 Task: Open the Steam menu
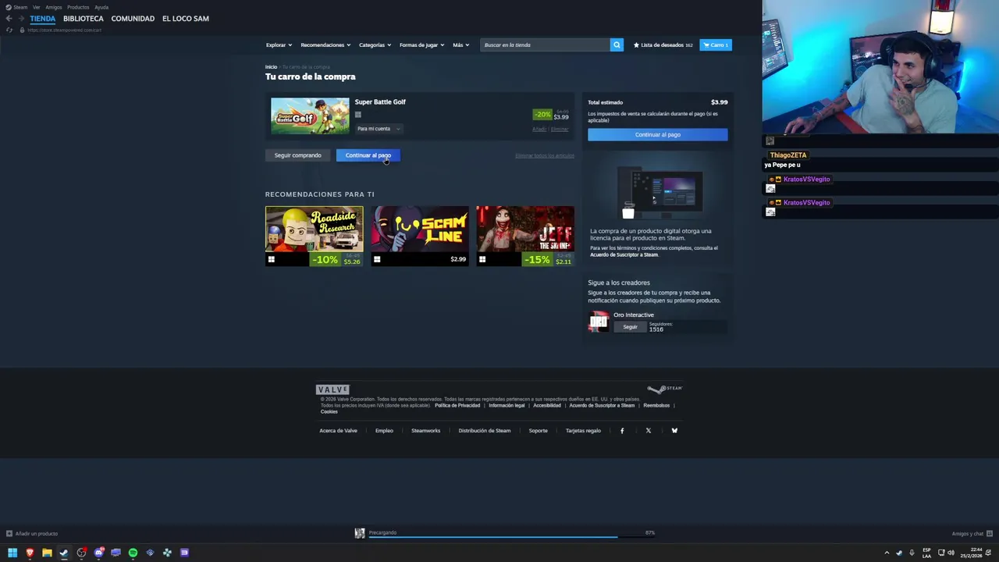click(20, 7)
